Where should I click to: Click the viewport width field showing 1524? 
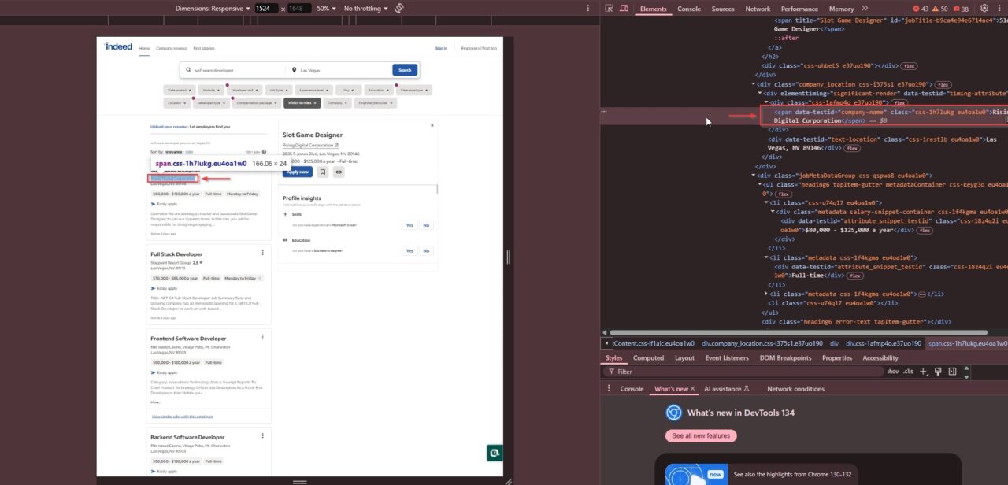pyautogui.click(x=267, y=8)
